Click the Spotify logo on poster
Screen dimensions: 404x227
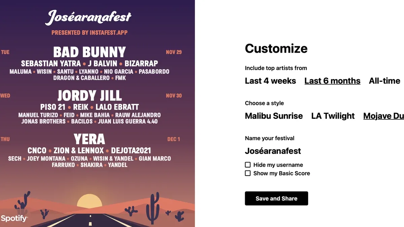coord(14,219)
